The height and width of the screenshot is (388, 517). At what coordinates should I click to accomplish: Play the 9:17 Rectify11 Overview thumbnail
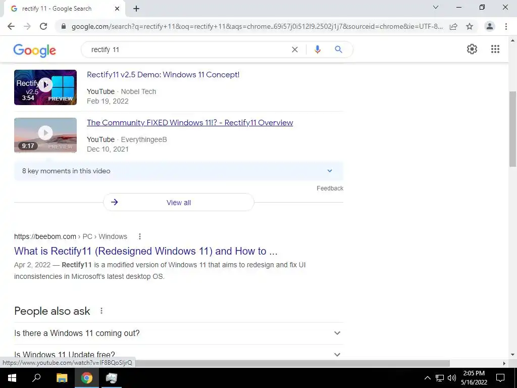(x=45, y=135)
